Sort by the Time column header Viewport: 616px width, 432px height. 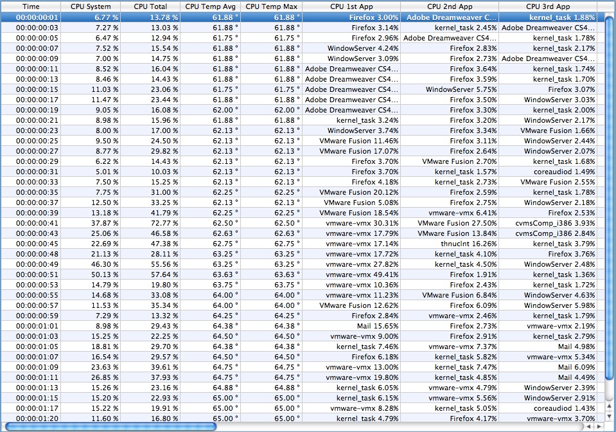pyautogui.click(x=31, y=6)
